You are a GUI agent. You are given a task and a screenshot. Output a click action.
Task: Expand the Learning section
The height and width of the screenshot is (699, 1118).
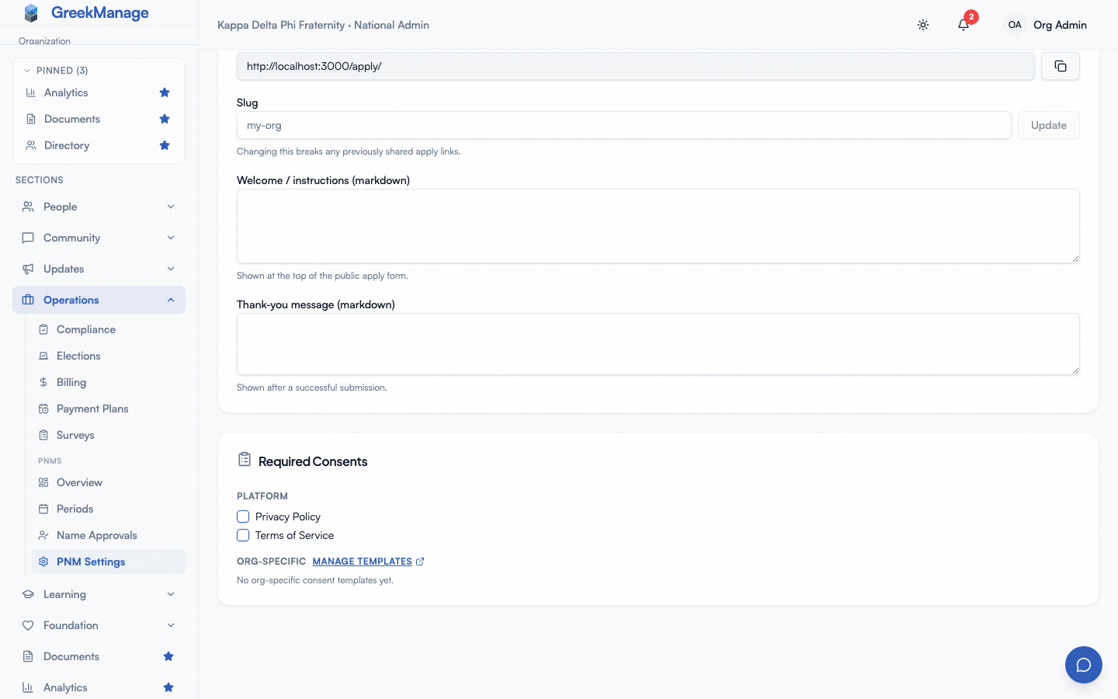pyautogui.click(x=99, y=594)
